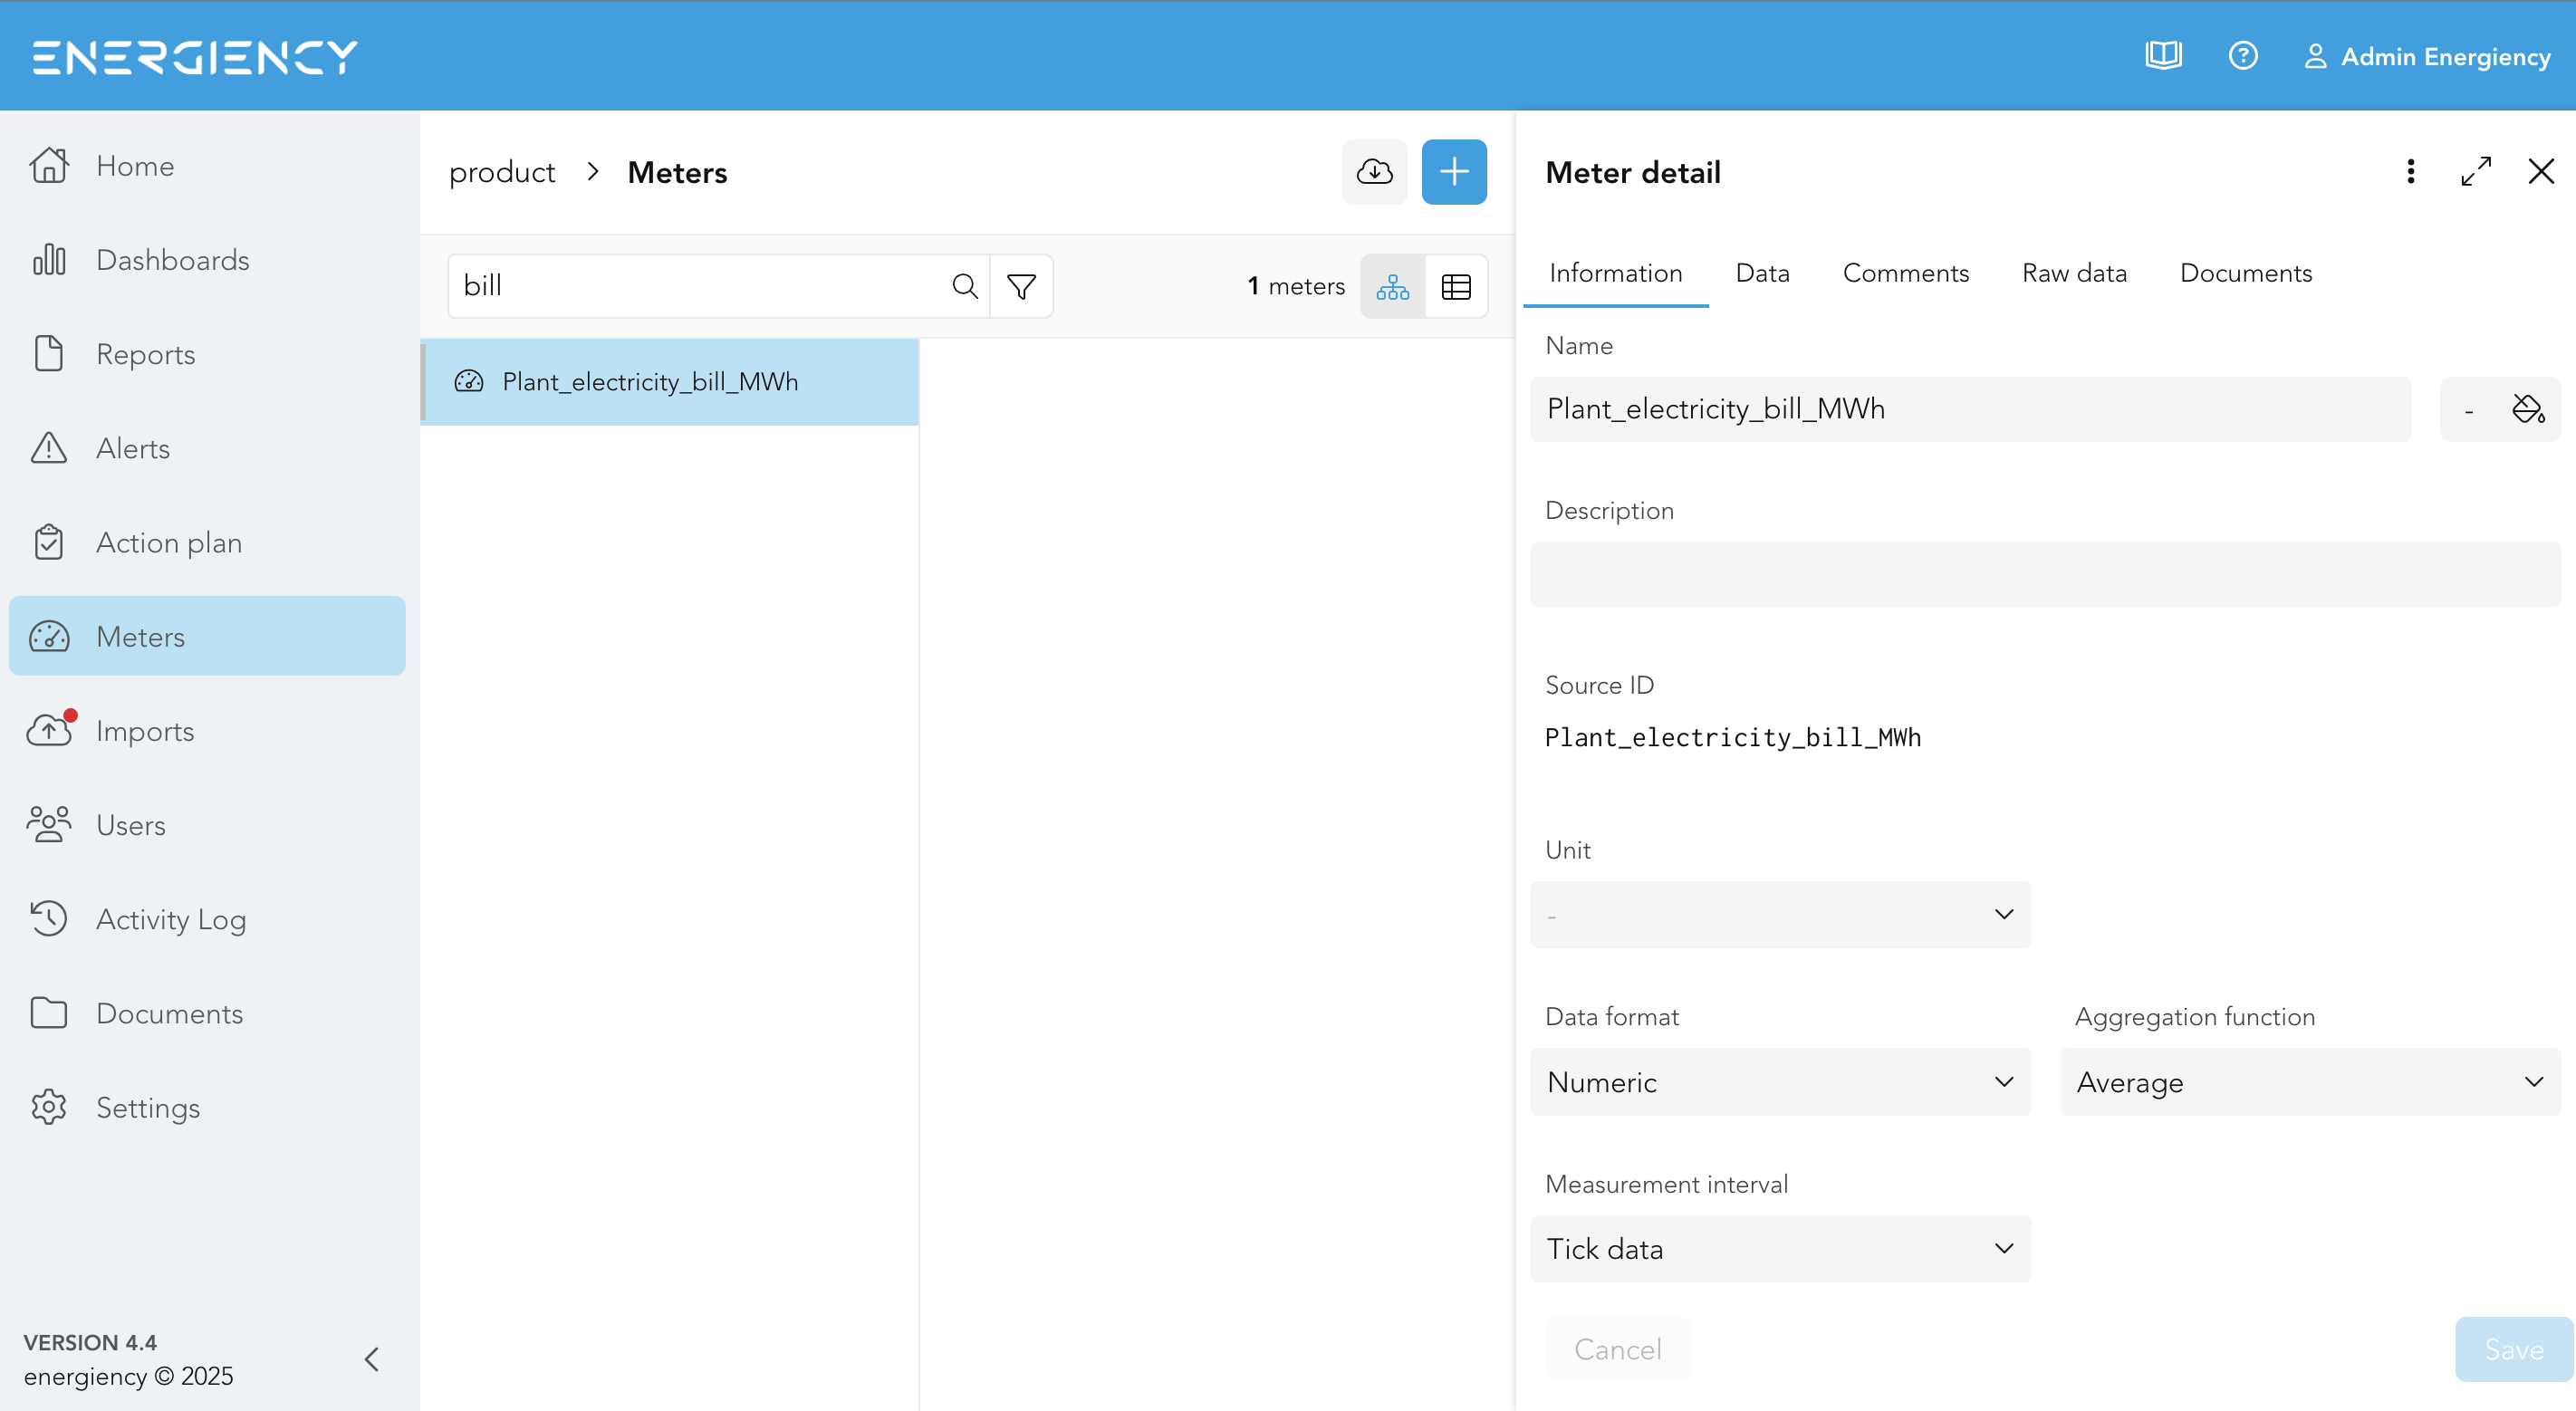Click the VERSION 4.4 text
The height and width of the screenshot is (1411, 2576).
tap(90, 1342)
